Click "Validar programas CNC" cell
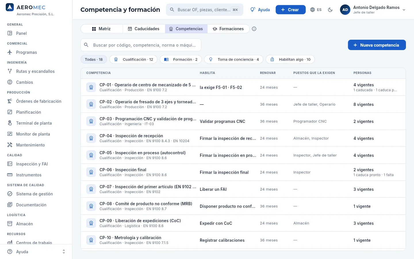The height and width of the screenshot is (259, 414). (x=223, y=121)
